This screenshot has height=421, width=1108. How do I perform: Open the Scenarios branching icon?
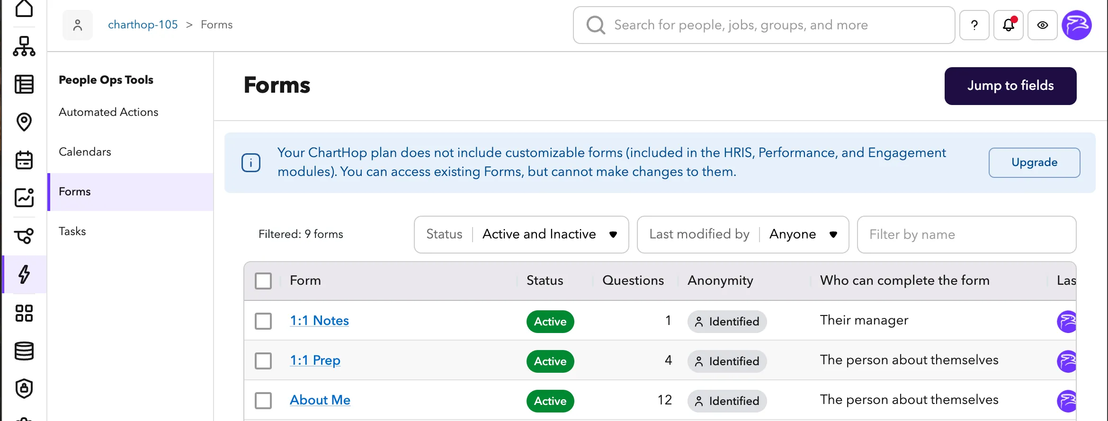[24, 236]
